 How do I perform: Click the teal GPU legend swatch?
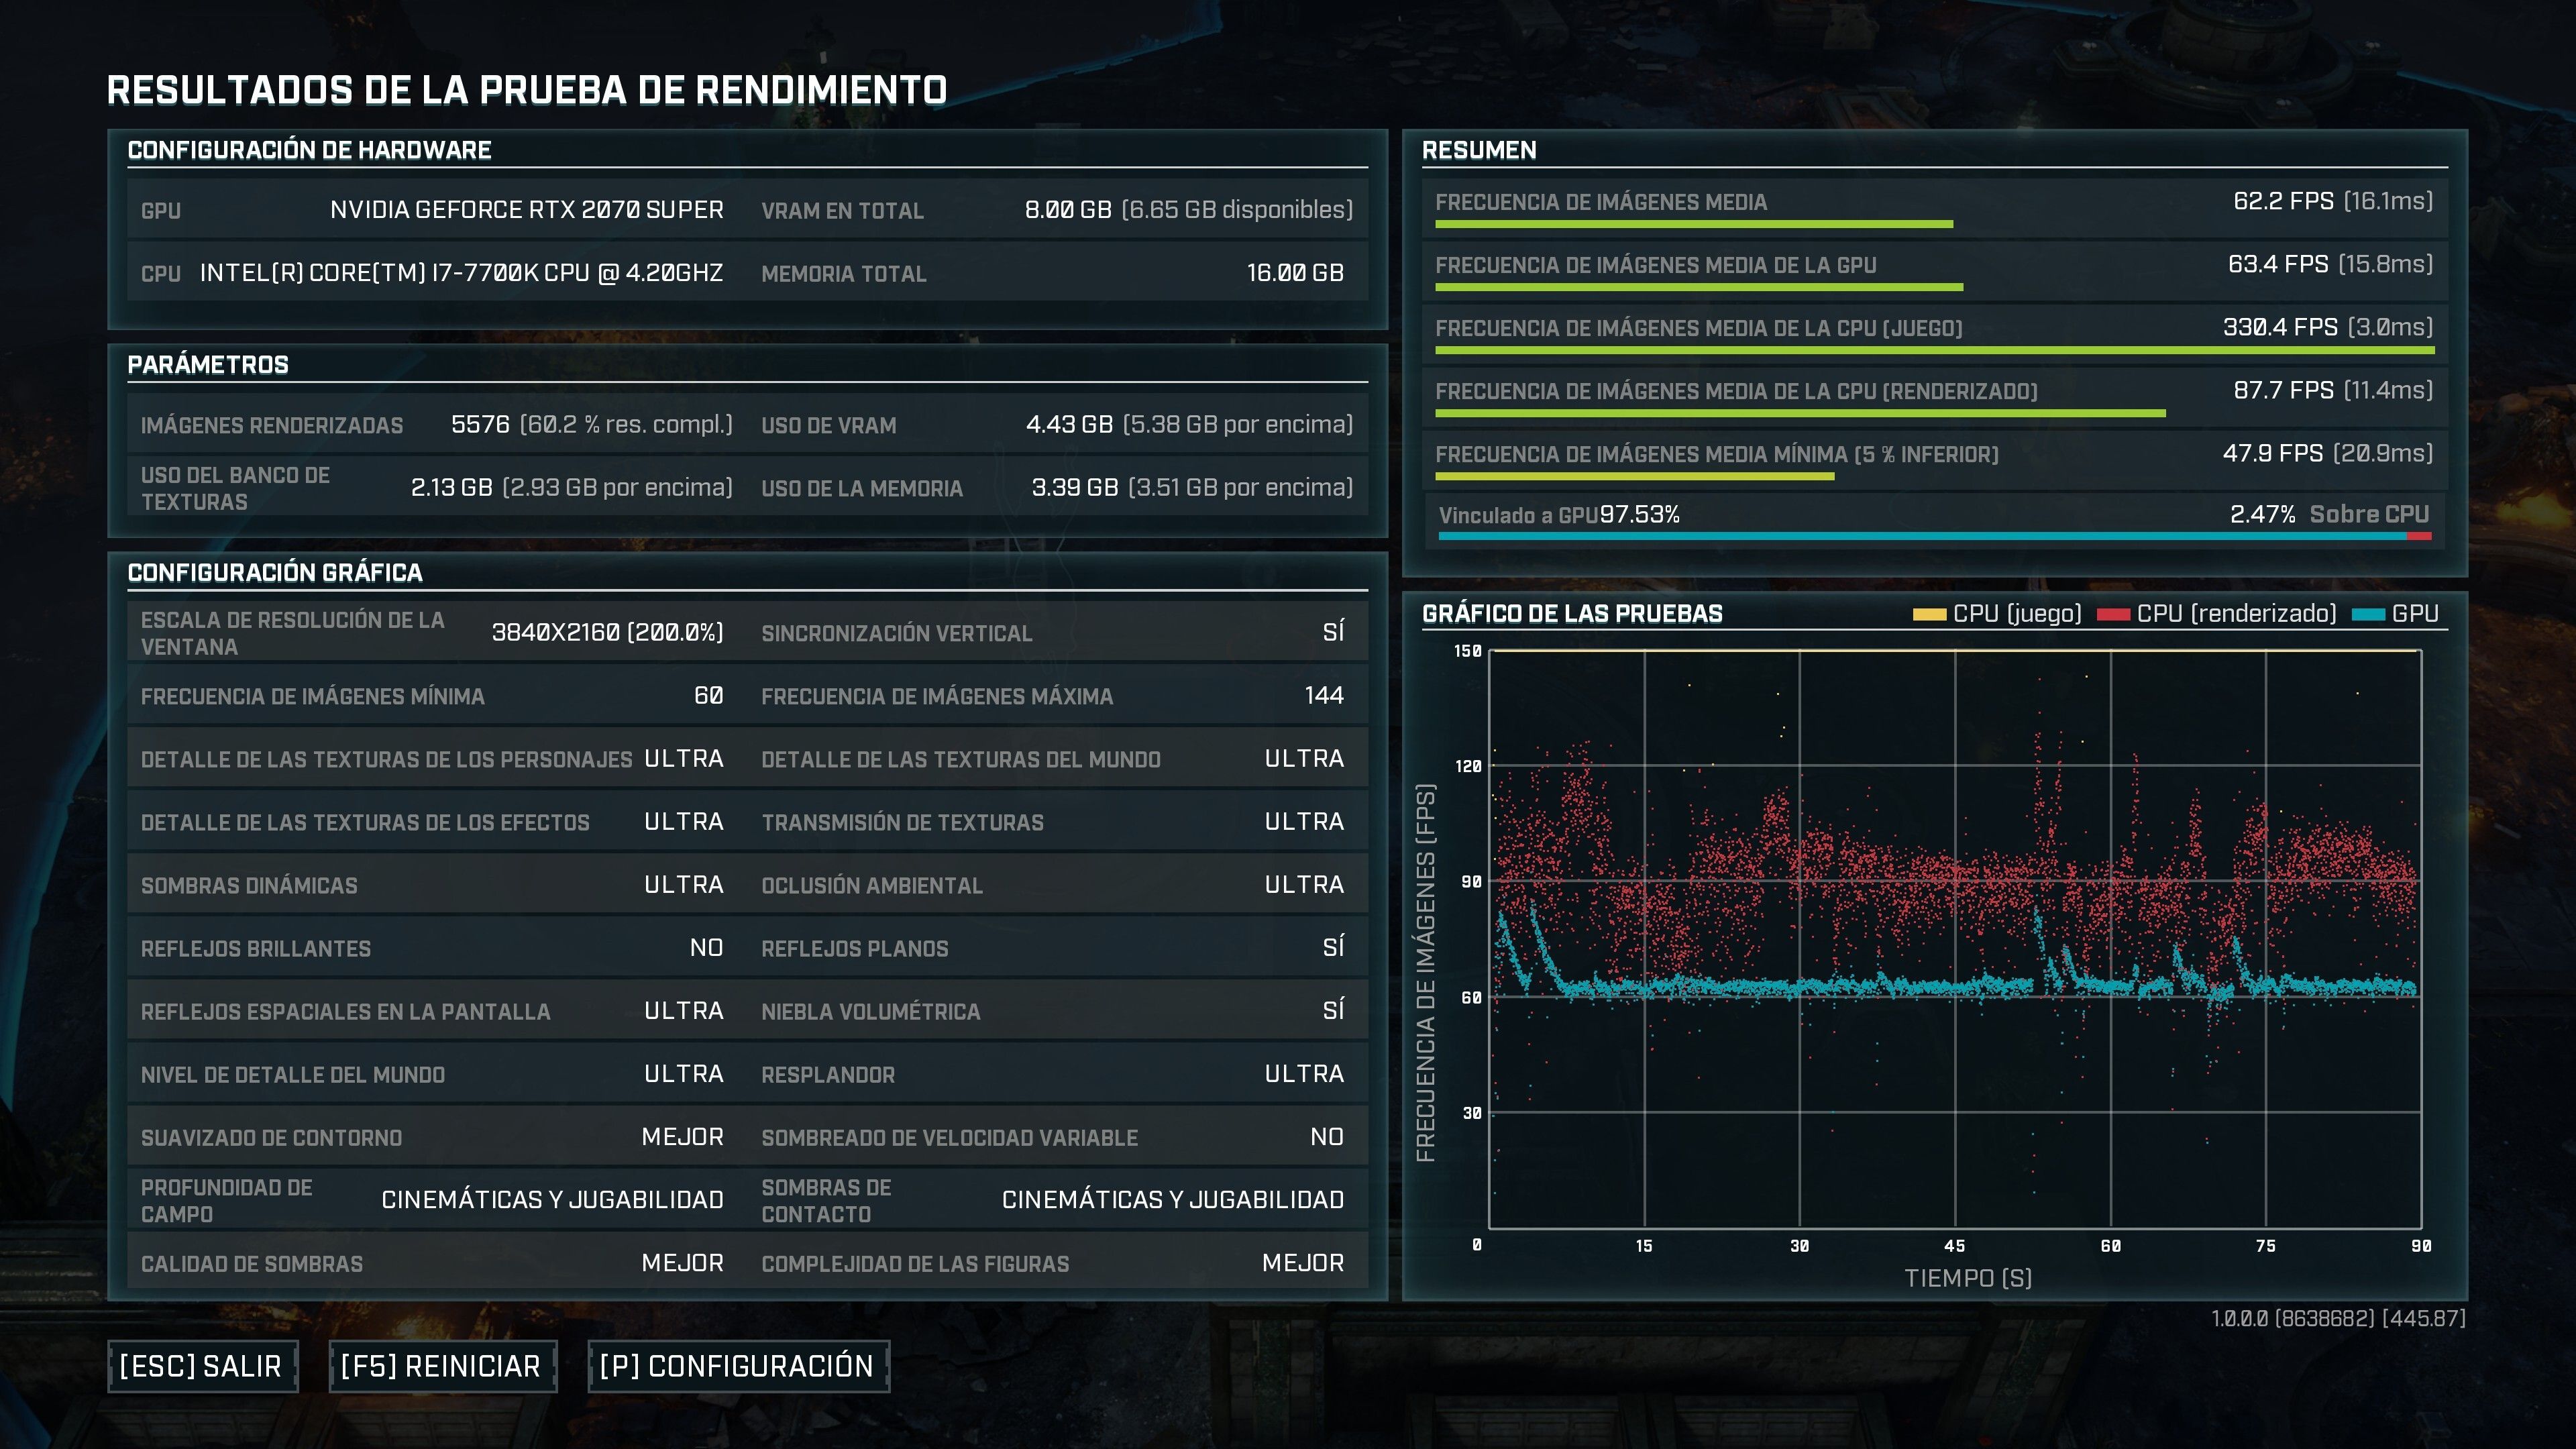pos(2368,614)
